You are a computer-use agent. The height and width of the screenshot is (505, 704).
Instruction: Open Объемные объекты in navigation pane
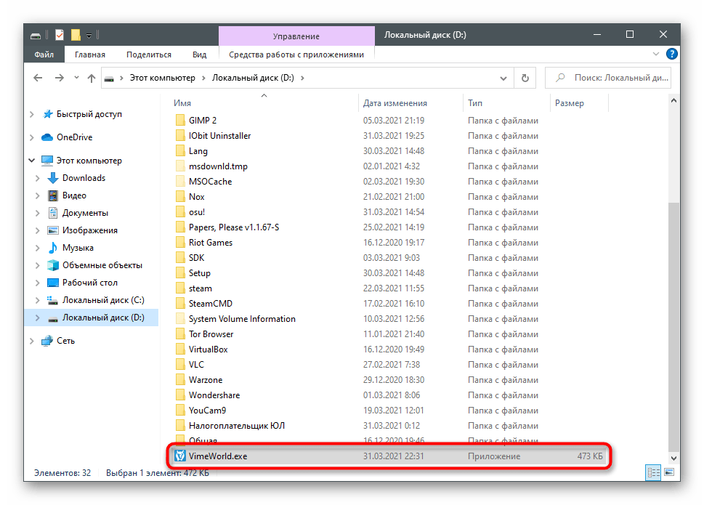(102, 264)
